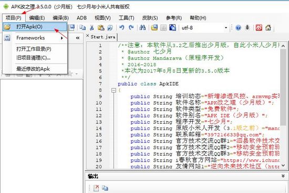Click the copy output icon in output panel

105,188
